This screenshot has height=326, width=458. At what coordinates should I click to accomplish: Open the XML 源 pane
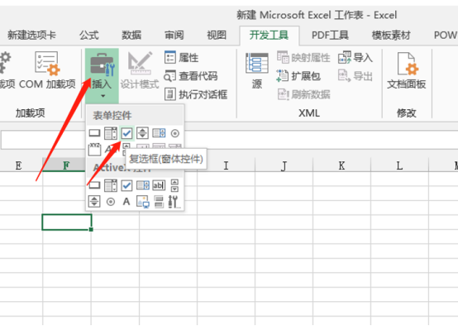pos(257,71)
